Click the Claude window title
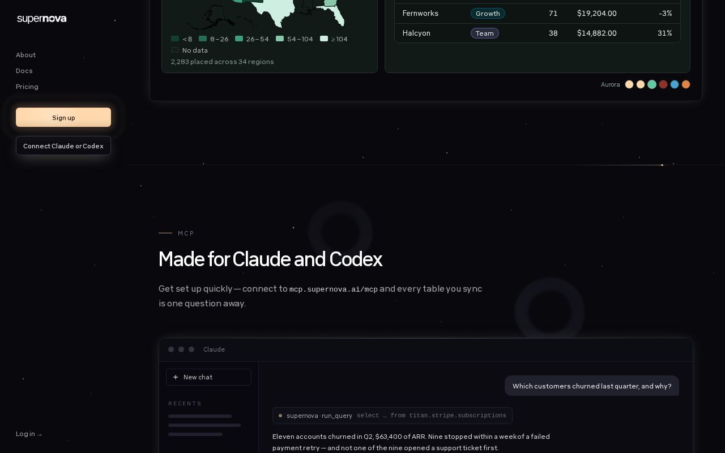 pyautogui.click(x=214, y=349)
